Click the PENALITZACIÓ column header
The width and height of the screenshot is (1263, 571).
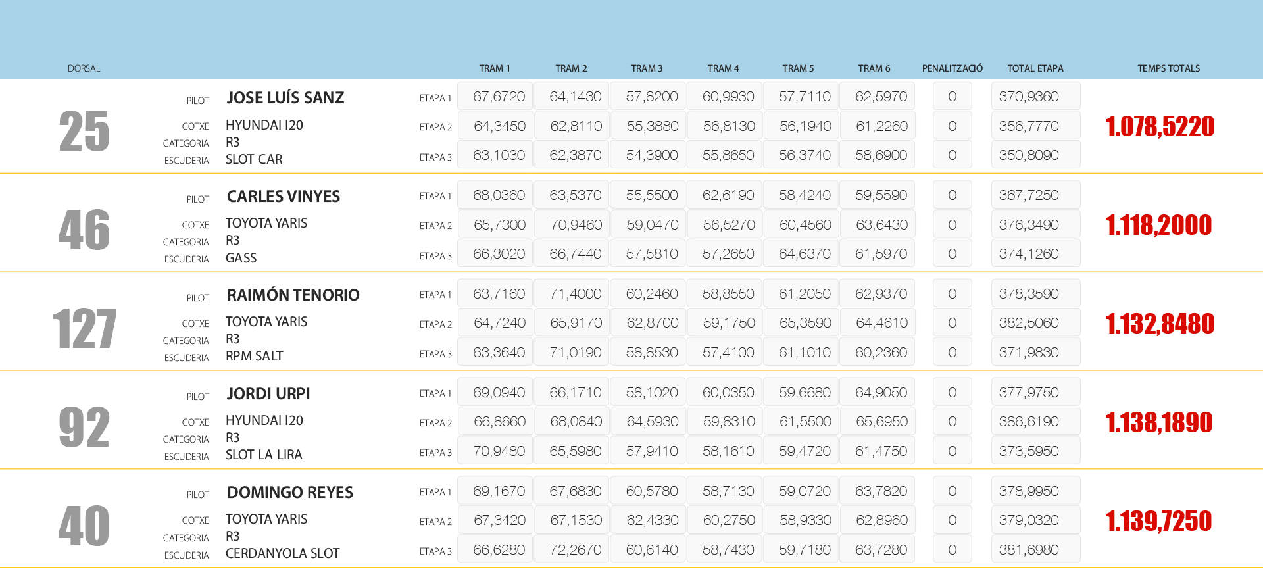952,68
